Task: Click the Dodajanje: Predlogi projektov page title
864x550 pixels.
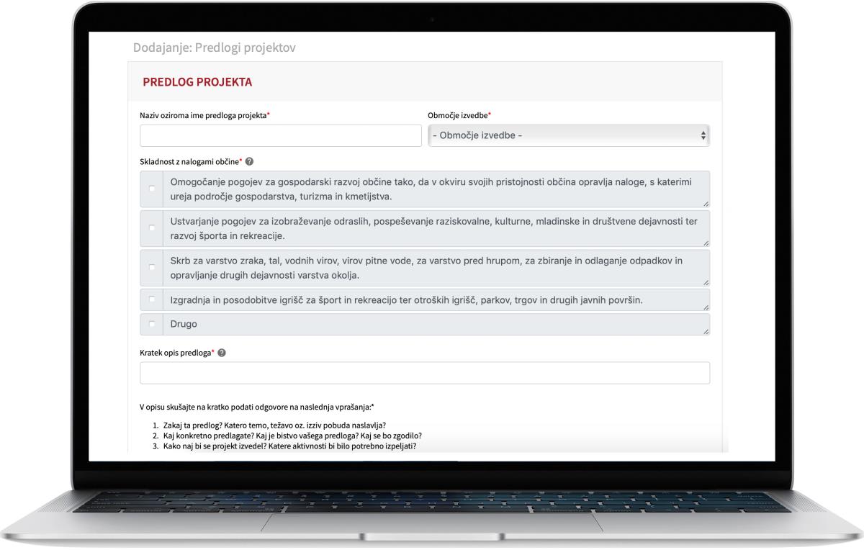Action: click(215, 48)
